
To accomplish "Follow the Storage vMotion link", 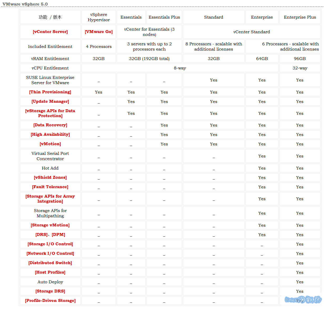I will (x=50, y=225).
